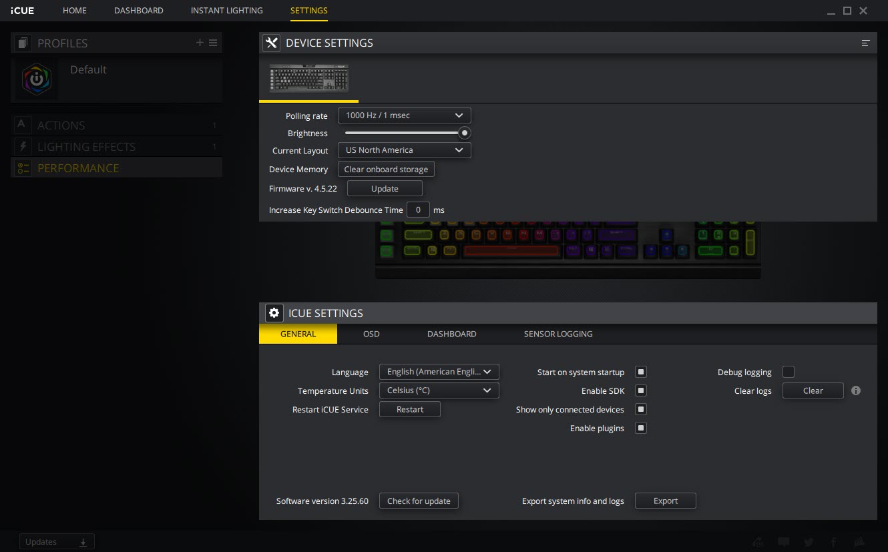Select the PERFORMANCE section in the sidebar

point(117,168)
